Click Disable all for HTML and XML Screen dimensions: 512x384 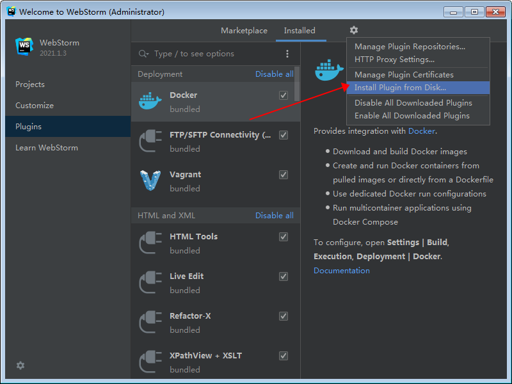[275, 216]
